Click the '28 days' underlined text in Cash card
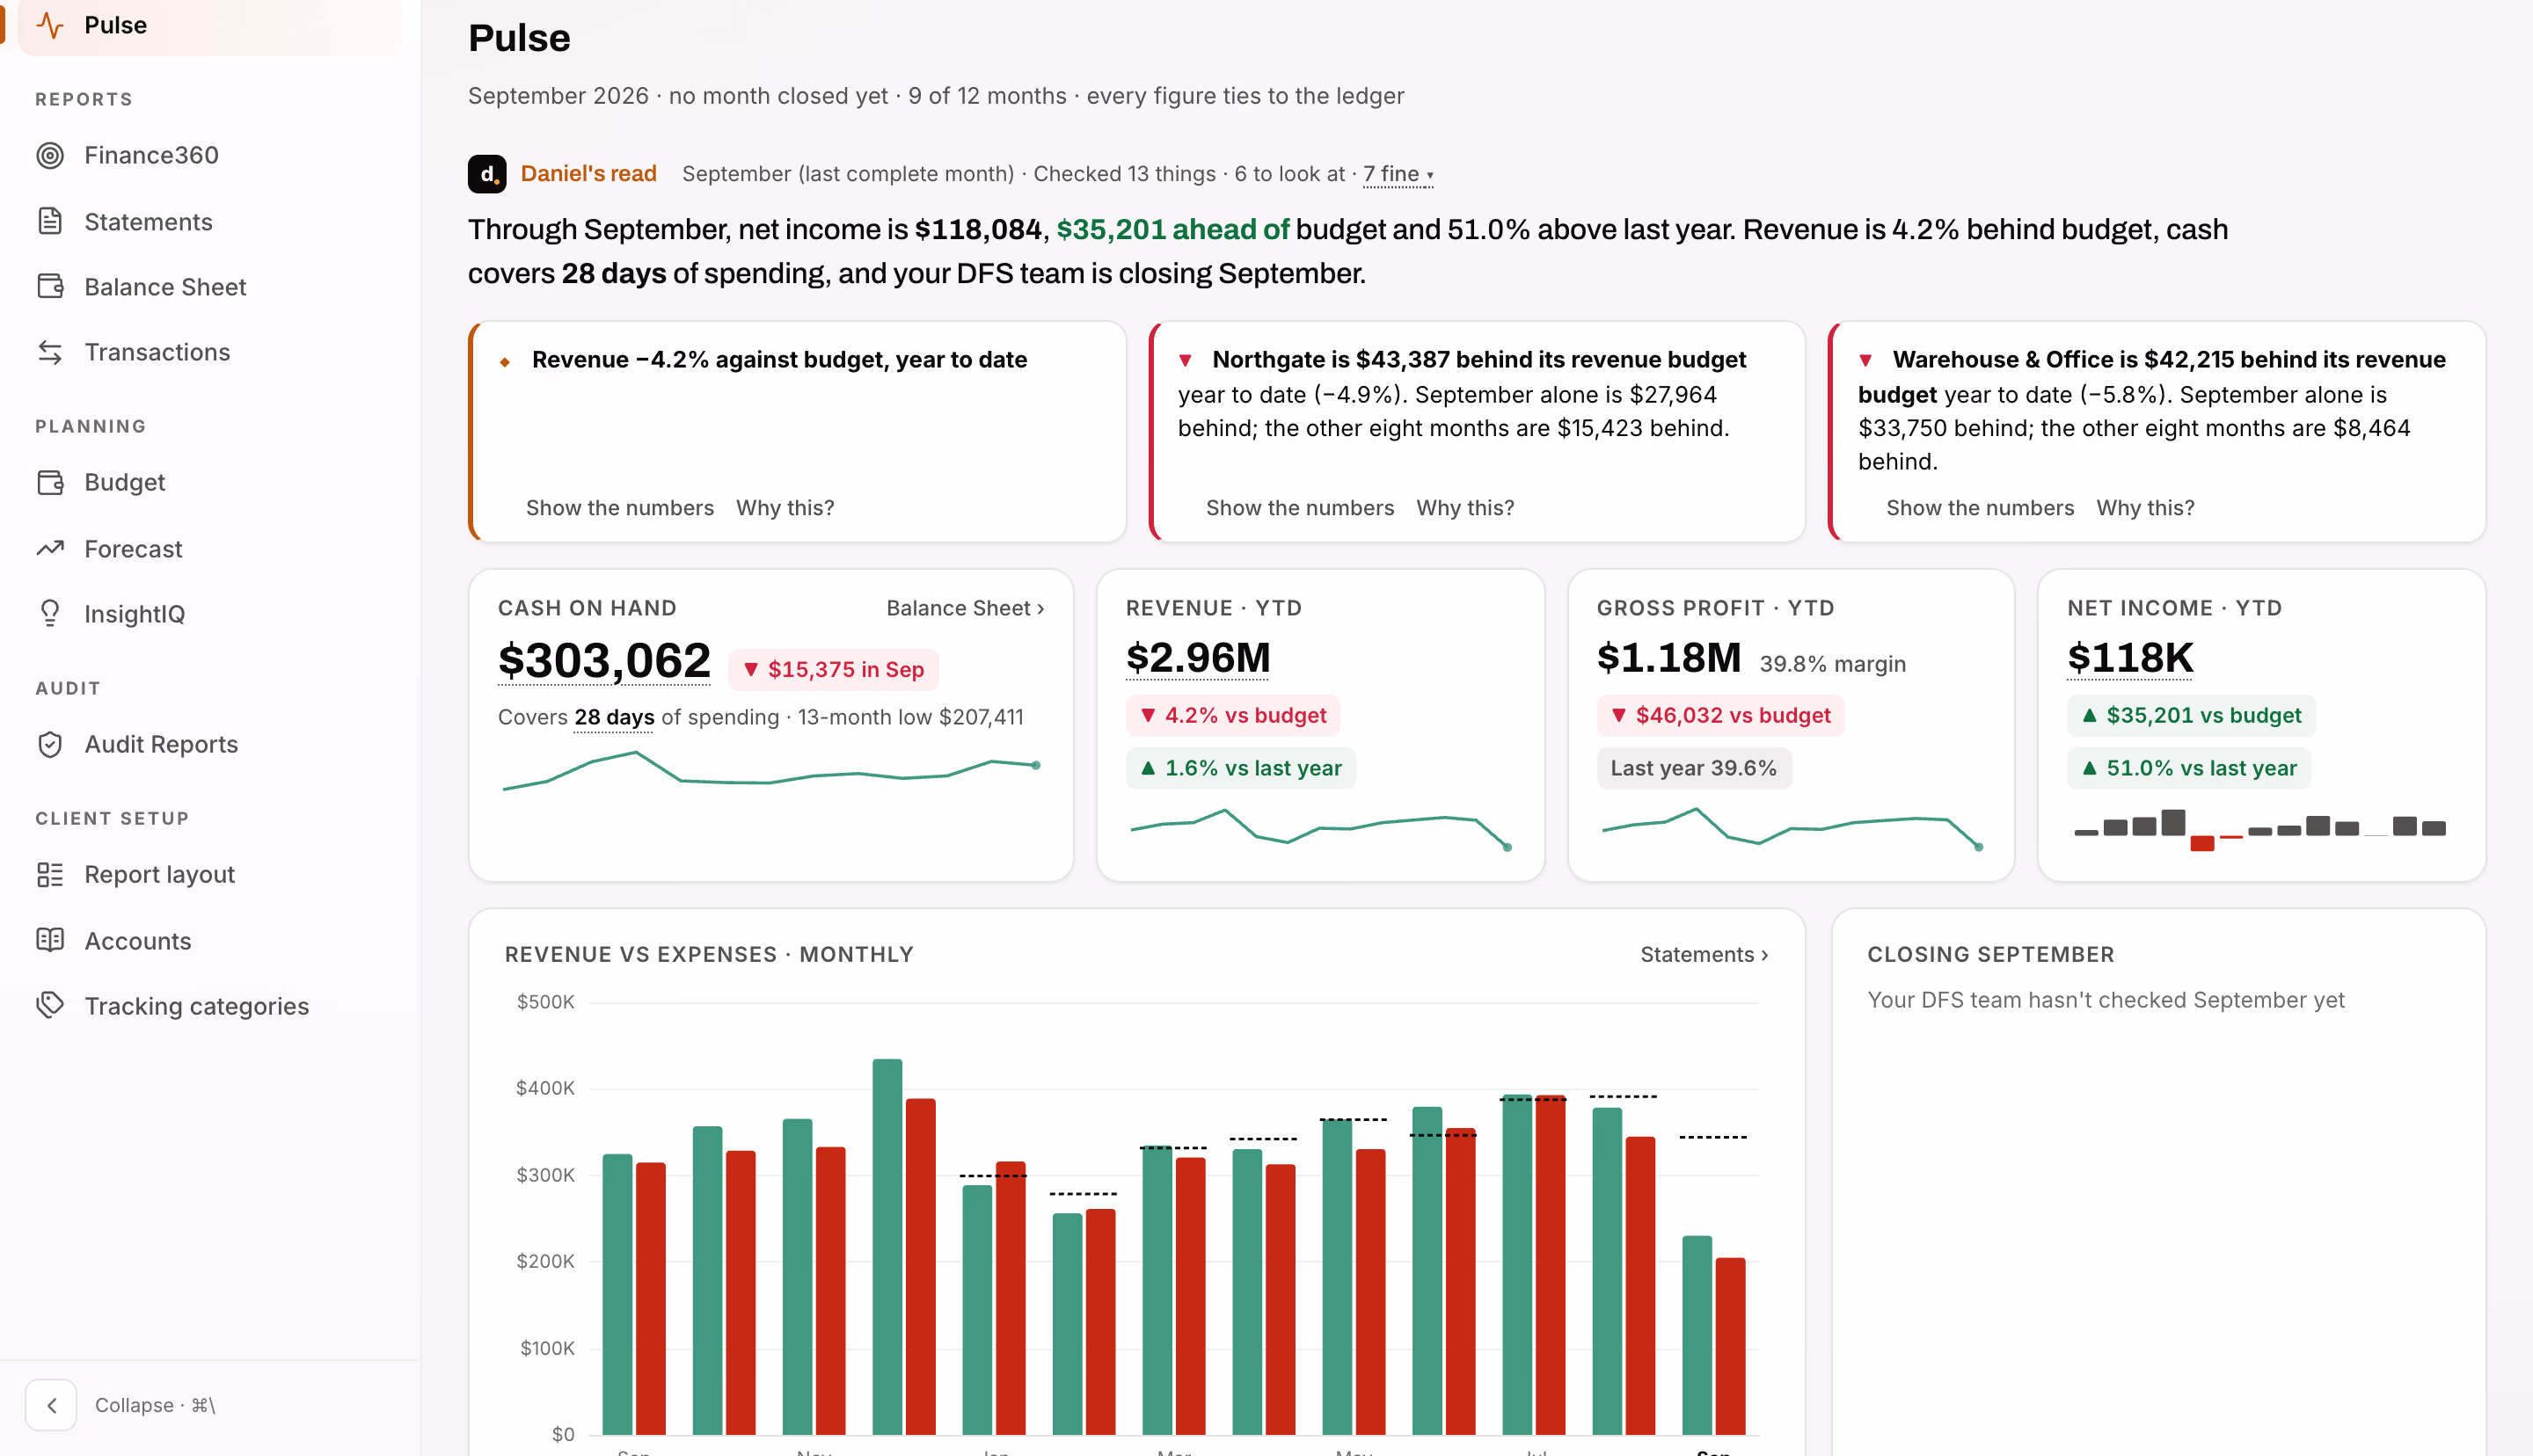2533x1456 pixels. [x=614, y=717]
